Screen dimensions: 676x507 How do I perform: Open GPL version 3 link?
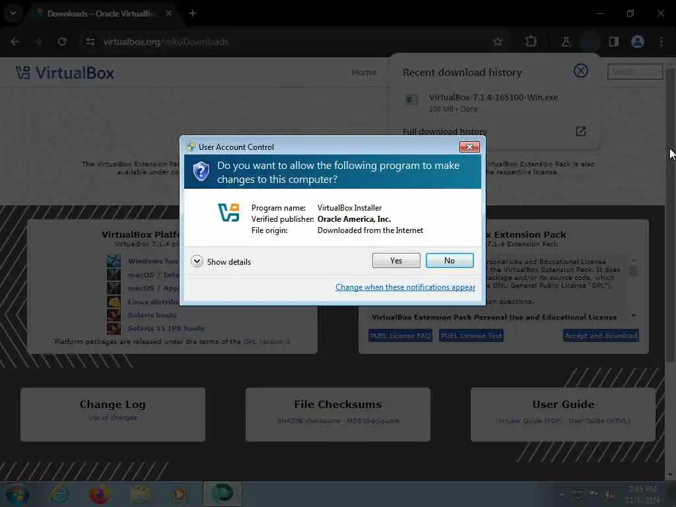click(267, 341)
